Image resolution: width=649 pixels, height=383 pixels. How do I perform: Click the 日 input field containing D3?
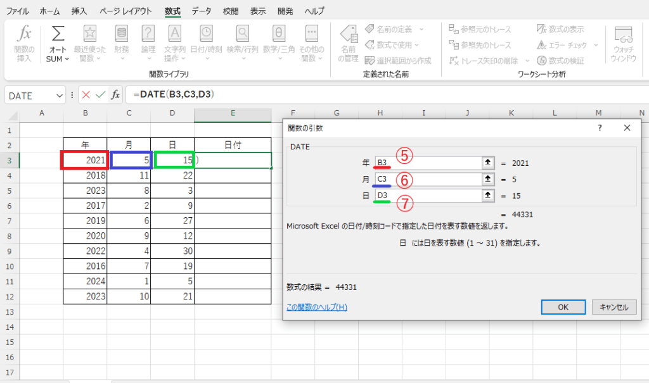(x=428, y=195)
